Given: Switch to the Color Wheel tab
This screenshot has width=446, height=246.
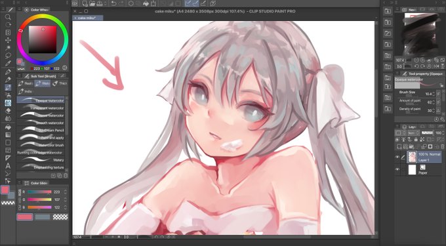Looking at the screenshot, I should [37, 10].
